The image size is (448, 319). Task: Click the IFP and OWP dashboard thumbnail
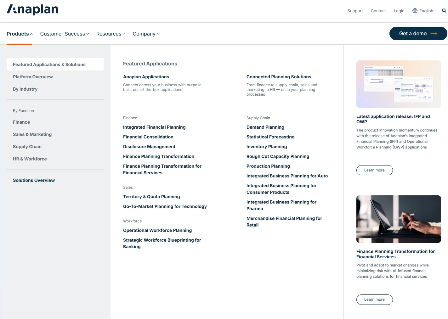(x=399, y=84)
